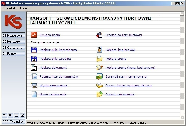
Task: Click the Otwórz folder wymiany danych link
Action: 128,85
